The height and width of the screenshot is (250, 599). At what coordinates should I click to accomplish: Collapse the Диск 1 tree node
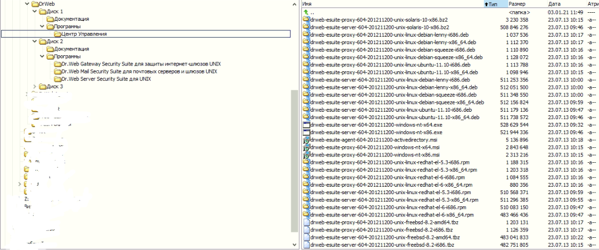[36, 11]
